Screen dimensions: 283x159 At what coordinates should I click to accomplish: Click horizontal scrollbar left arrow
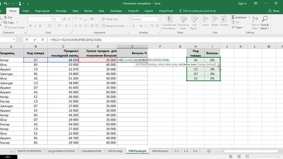(x=222, y=151)
